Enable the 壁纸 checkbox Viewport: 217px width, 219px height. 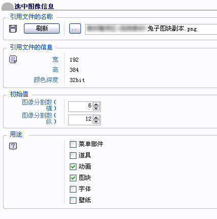pyautogui.click(x=73, y=200)
